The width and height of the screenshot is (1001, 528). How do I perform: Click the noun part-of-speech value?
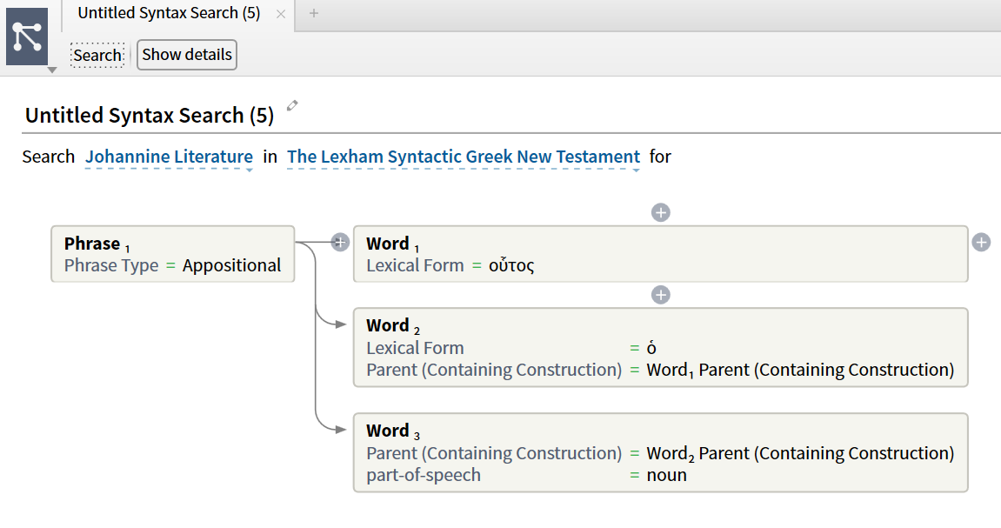tap(667, 475)
